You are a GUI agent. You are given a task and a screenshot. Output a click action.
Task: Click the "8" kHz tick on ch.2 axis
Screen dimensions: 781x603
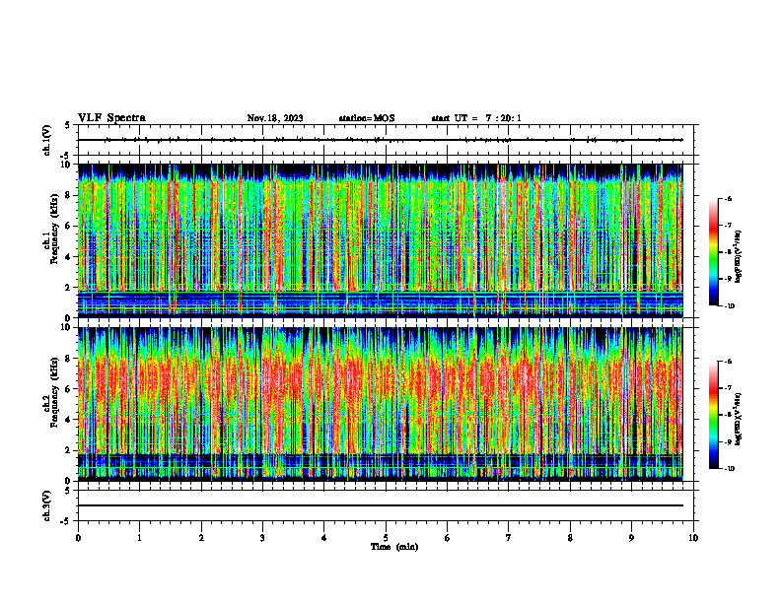pyautogui.click(x=69, y=359)
